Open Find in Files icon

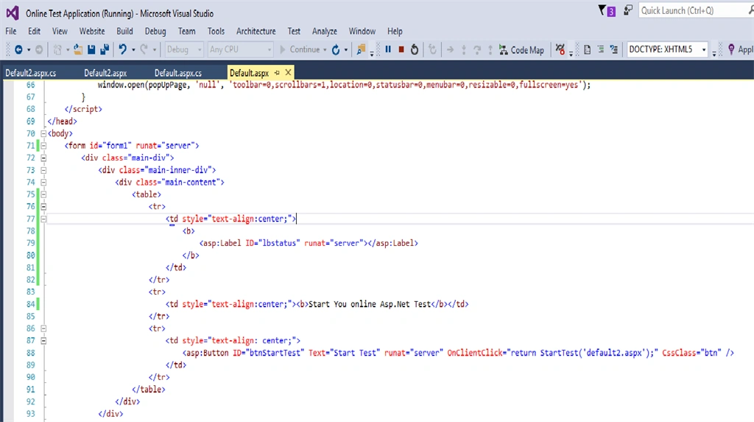pos(361,49)
